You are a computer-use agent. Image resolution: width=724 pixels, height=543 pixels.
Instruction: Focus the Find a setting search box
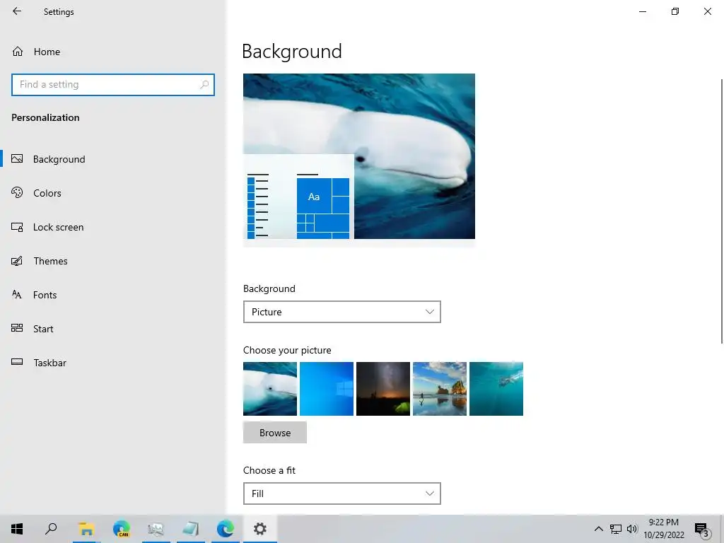pyautogui.click(x=113, y=85)
